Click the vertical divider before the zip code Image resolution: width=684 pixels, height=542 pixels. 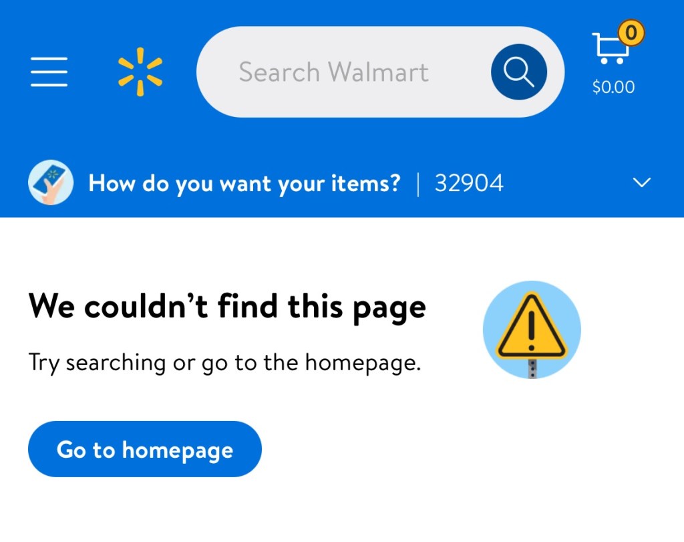[x=419, y=182]
